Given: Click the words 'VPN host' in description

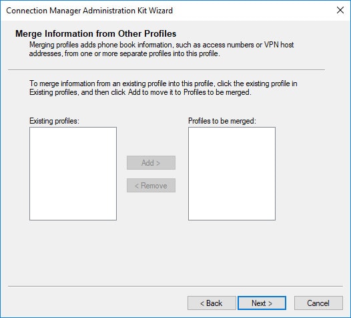Looking at the screenshot, I should [279, 45].
